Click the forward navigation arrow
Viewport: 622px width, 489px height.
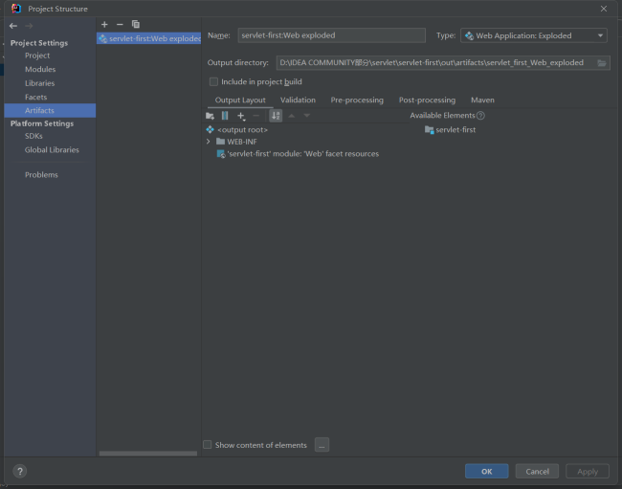click(x=29, y=26)
